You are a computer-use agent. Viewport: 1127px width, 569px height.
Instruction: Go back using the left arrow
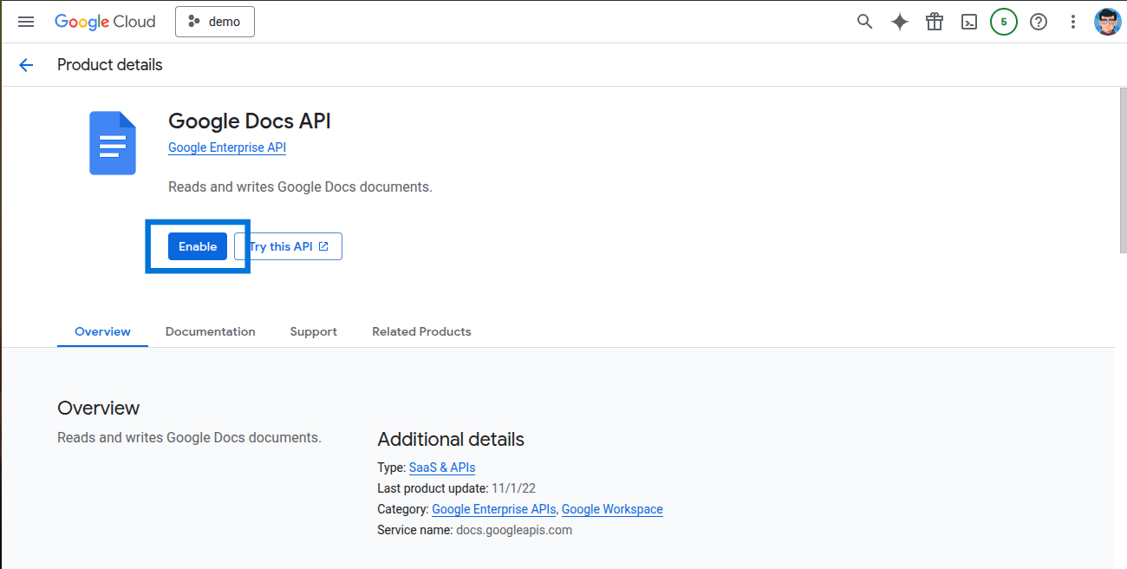pyautogui.click(x=26, y=65)
